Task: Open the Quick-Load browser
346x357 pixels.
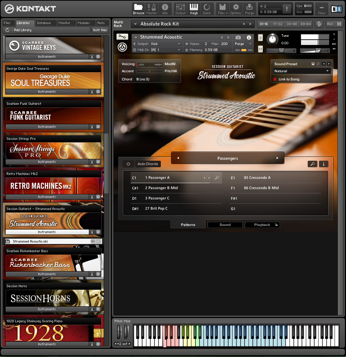Action: [207, 9]
